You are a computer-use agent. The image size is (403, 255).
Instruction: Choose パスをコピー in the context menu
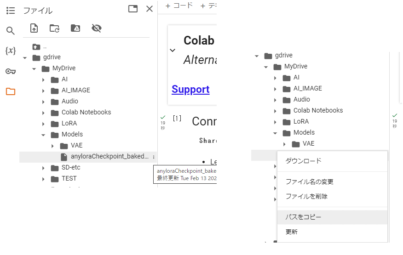(304, 217)
